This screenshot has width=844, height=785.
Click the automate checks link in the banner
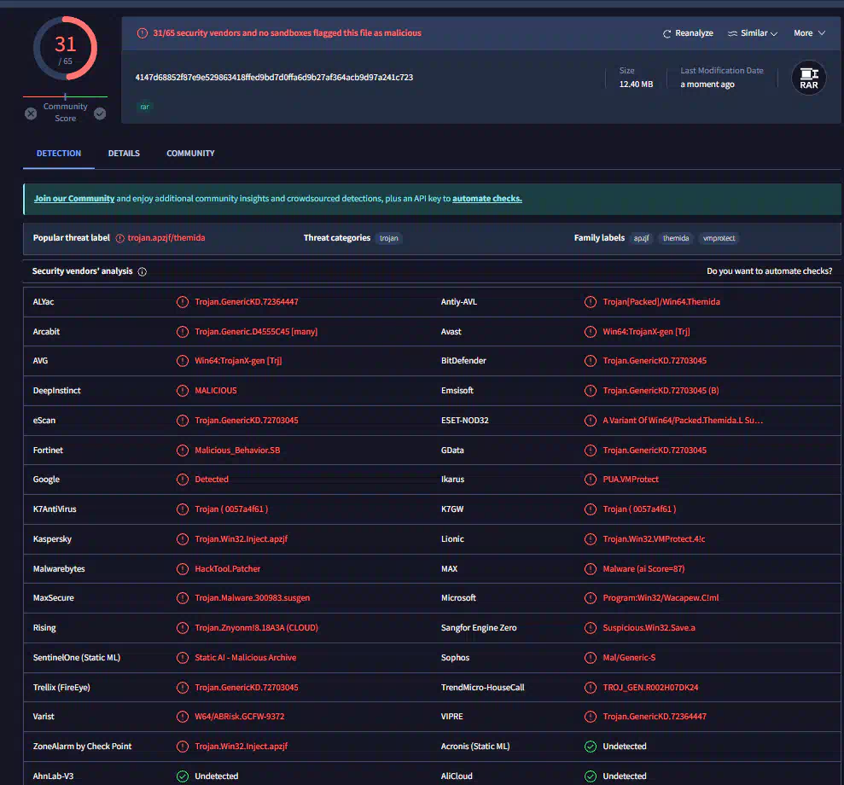coord(486,199)
